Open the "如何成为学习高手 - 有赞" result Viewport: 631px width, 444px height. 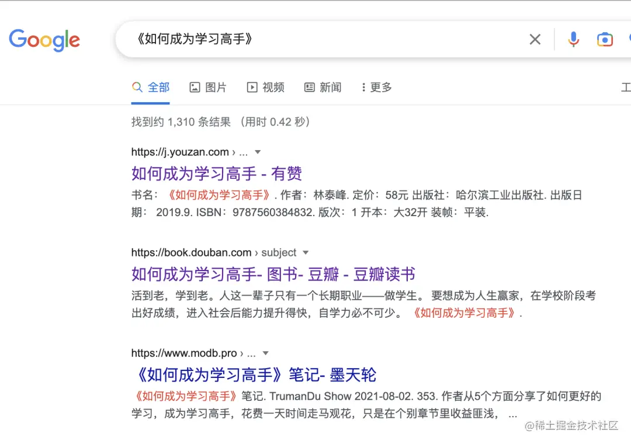(217, 174)
